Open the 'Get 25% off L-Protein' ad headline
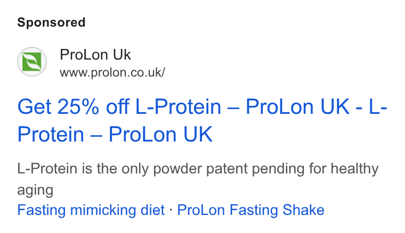The width and height of the screenshot is (405, 233). [203, 120]
